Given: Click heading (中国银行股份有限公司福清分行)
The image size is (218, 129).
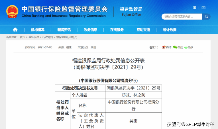Looking at the screenshot, I should click(108, 81).
